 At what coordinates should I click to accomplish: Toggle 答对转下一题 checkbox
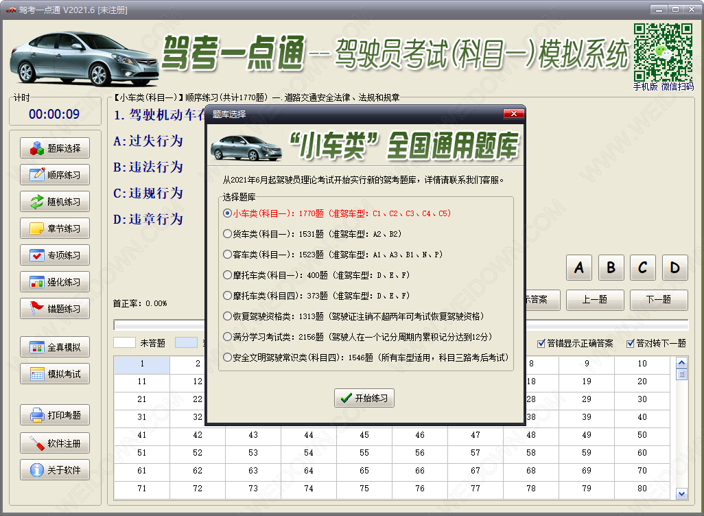[x=631, y=343]
